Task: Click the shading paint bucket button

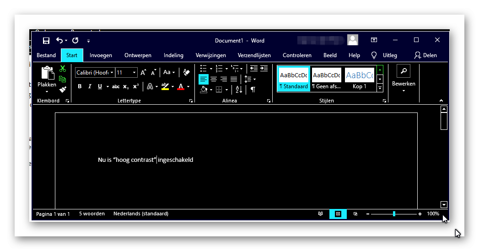Action: click(x=204, y=90)
